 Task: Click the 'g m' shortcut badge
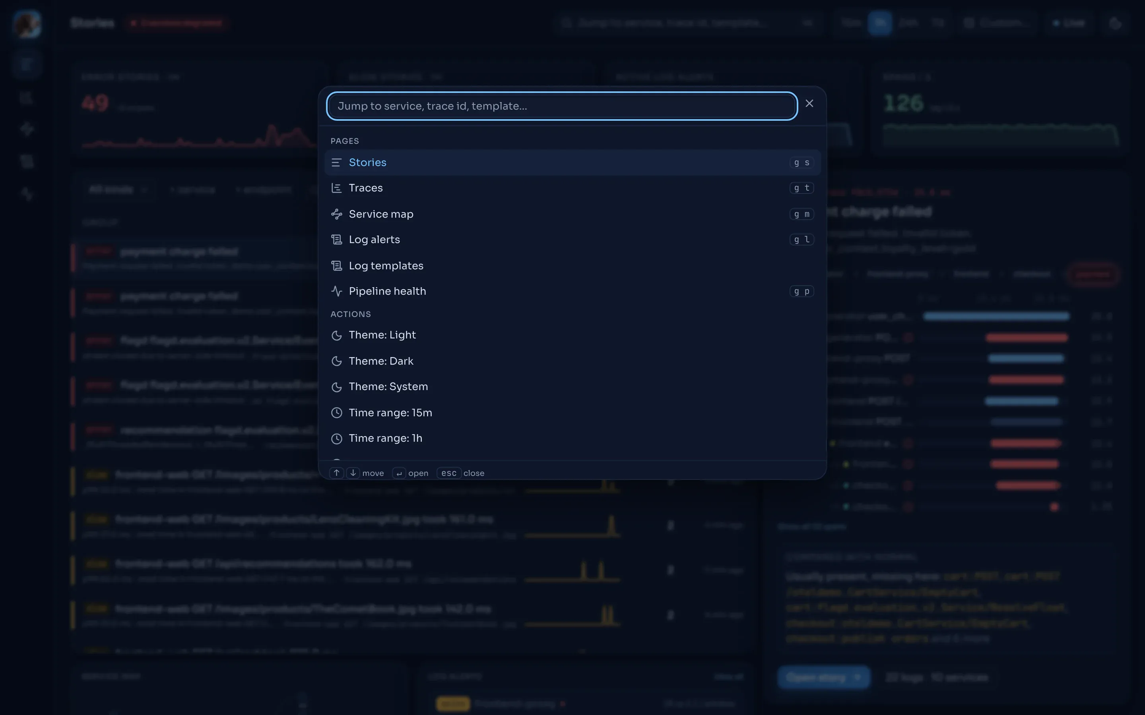click(x=801, y=214)
